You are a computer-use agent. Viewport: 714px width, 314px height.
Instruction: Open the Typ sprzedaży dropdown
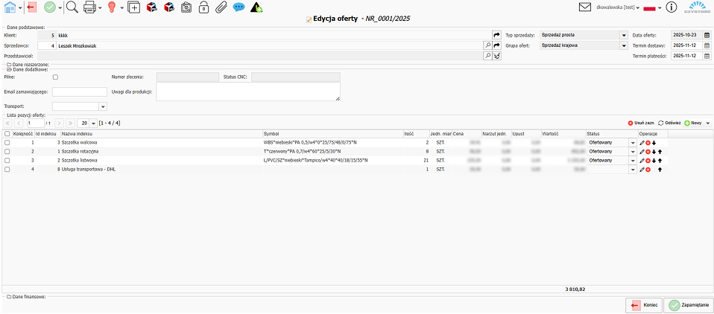tap(623, 35)
